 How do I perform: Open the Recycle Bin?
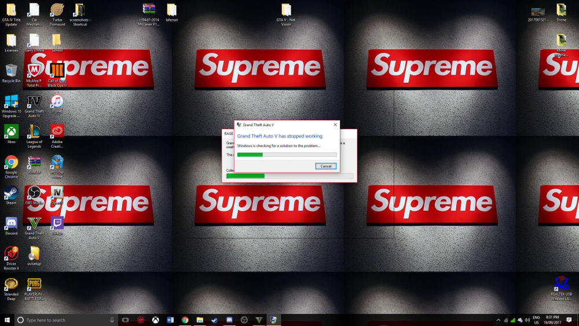[11, 74]
